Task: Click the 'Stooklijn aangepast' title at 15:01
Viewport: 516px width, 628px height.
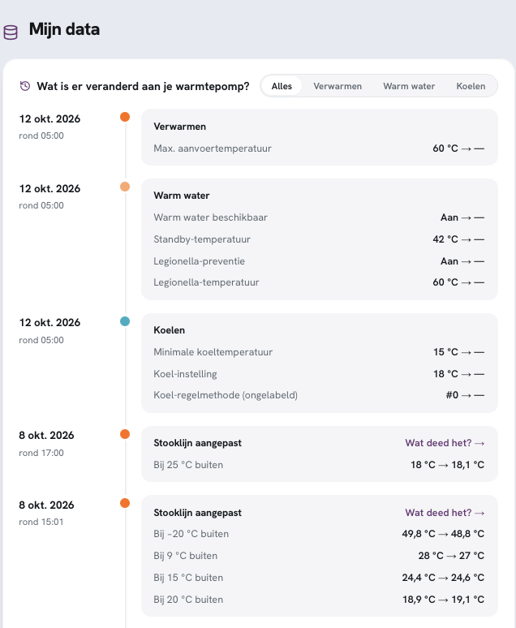Action: 197,513
